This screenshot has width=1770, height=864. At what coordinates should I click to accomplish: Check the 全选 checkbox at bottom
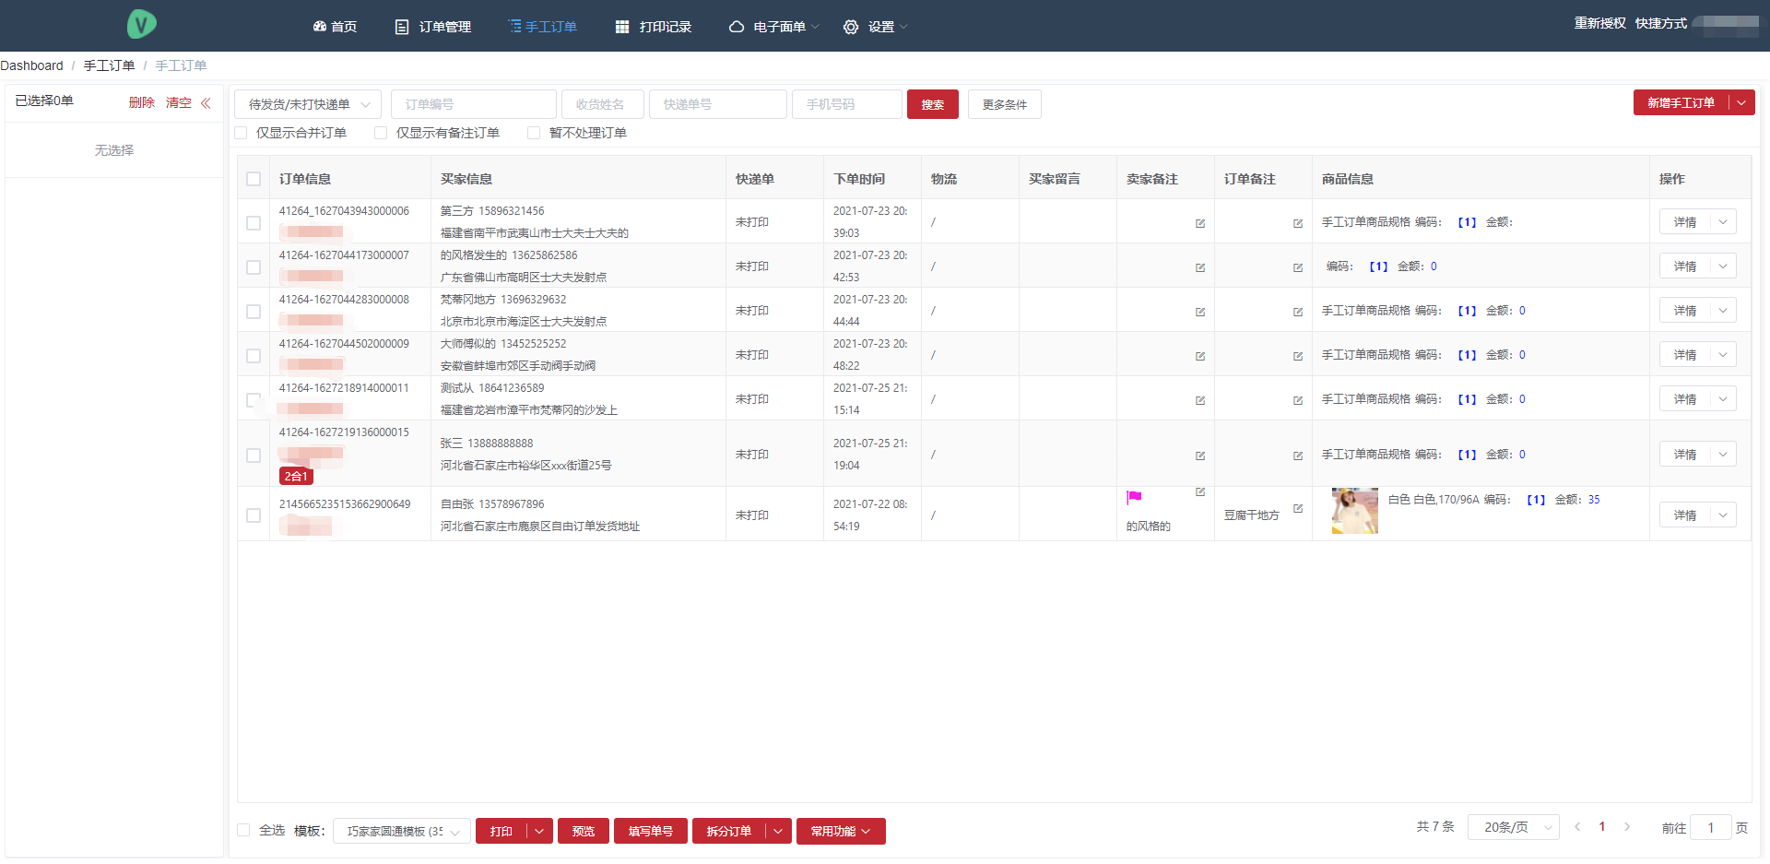244,830
